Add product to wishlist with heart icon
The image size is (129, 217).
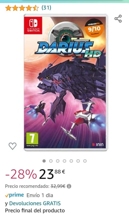point(12,146)
